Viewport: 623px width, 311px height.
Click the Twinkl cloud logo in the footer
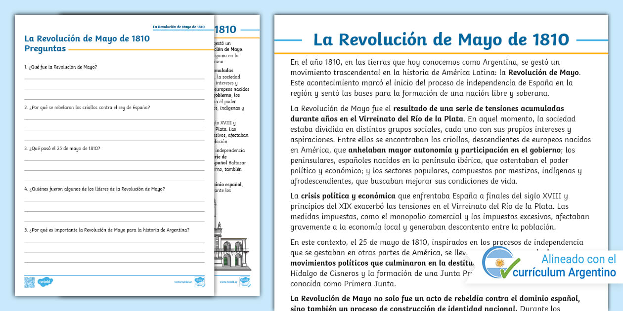[x=45, y=282]
